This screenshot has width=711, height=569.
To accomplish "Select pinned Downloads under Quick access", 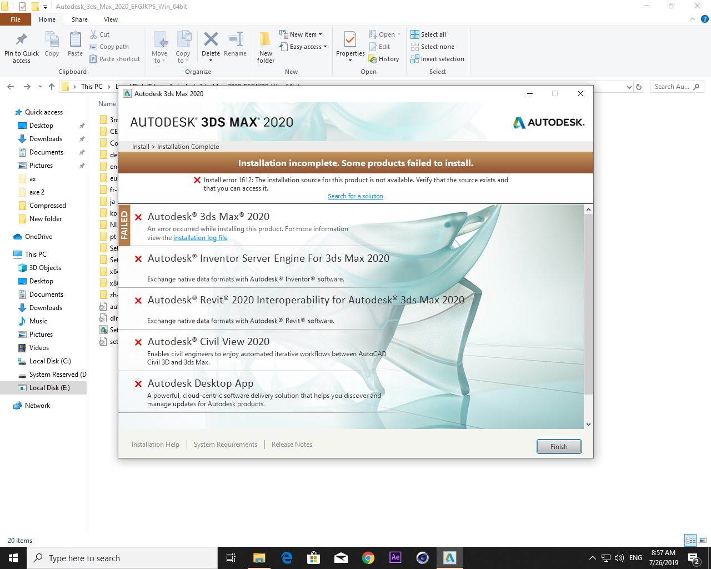I will point(46,139).
